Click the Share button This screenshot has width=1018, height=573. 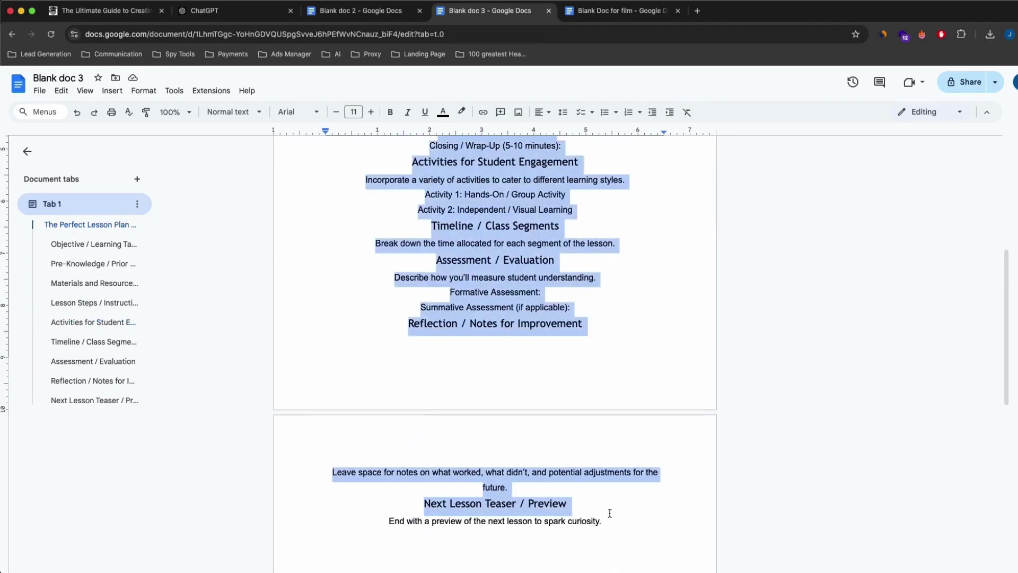click(x=963, y=82)
